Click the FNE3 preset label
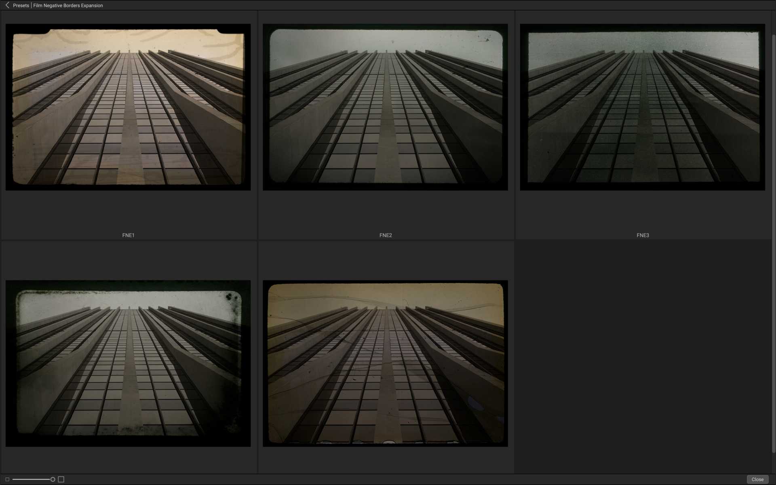776x485 pixels. pos(642,235)
